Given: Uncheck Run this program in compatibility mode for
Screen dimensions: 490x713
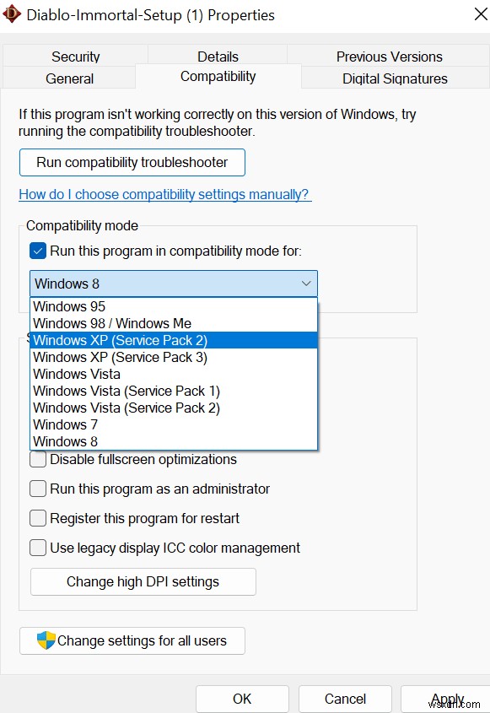Looking at the screenshot, I should tap(37, 251).
